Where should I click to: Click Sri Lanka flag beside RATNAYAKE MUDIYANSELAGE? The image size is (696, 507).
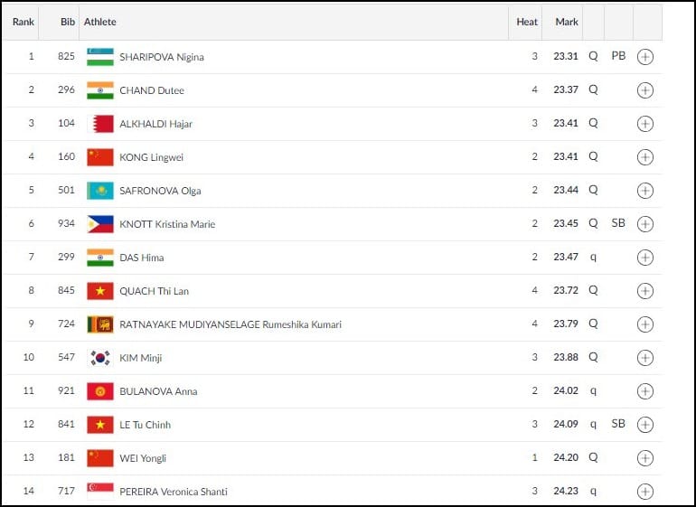click(100, 324)
